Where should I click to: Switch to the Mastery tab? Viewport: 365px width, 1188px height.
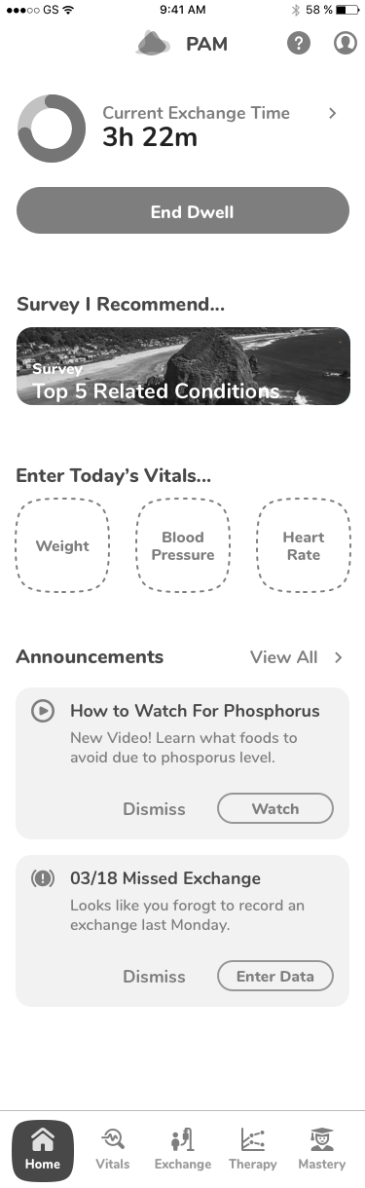[x=322, y=1151]
